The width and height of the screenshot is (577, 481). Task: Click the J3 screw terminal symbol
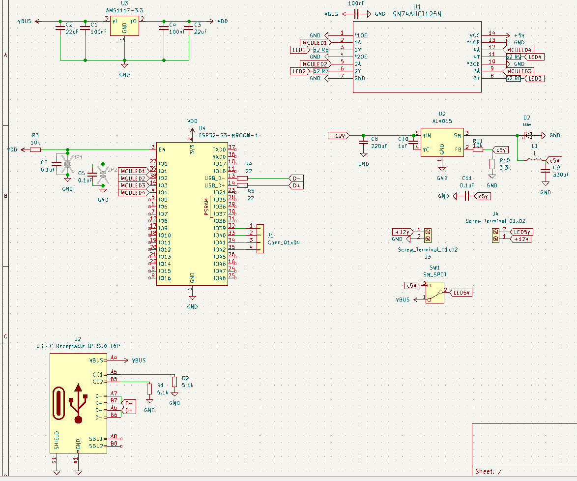coord(428,235)
